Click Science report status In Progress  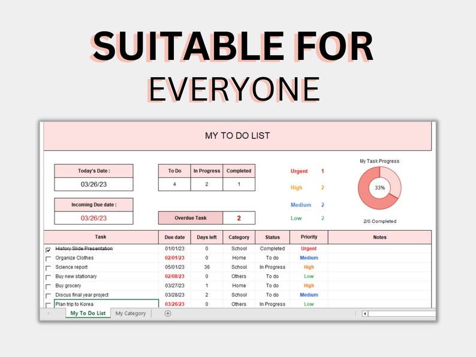[x=272, y=267]
